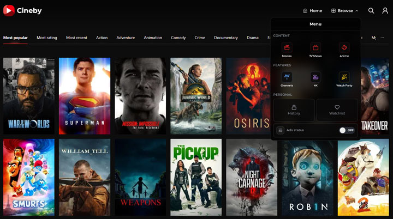
Task: Open the Watchlist button
Action: 337,110
